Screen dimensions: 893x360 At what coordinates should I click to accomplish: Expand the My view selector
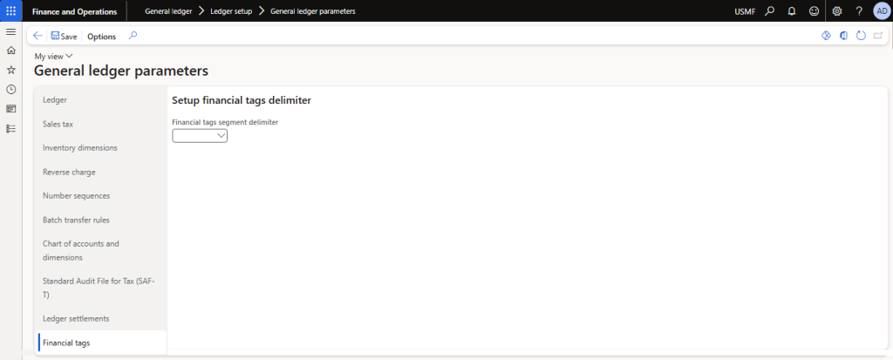(x=53, y=56)
